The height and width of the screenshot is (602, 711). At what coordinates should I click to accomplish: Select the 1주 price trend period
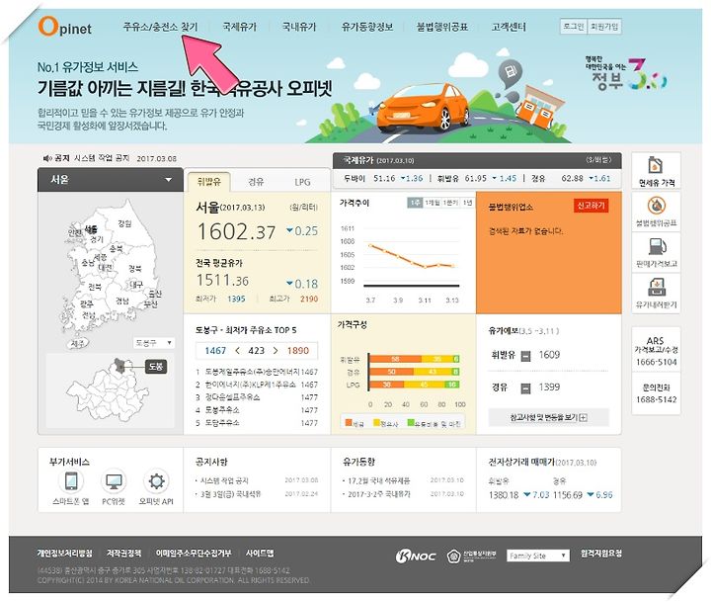point(415,203)
